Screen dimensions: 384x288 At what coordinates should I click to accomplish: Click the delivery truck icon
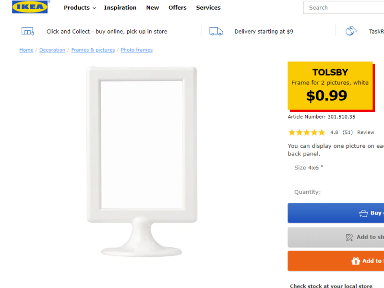pyautogui.click(x=216, y=31)
